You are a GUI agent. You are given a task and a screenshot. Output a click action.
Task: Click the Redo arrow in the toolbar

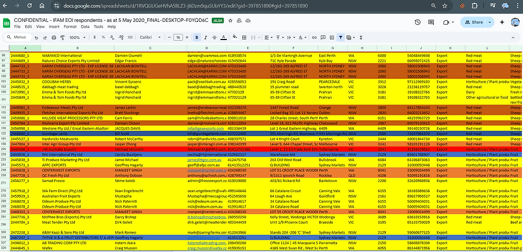pos(45,38)
